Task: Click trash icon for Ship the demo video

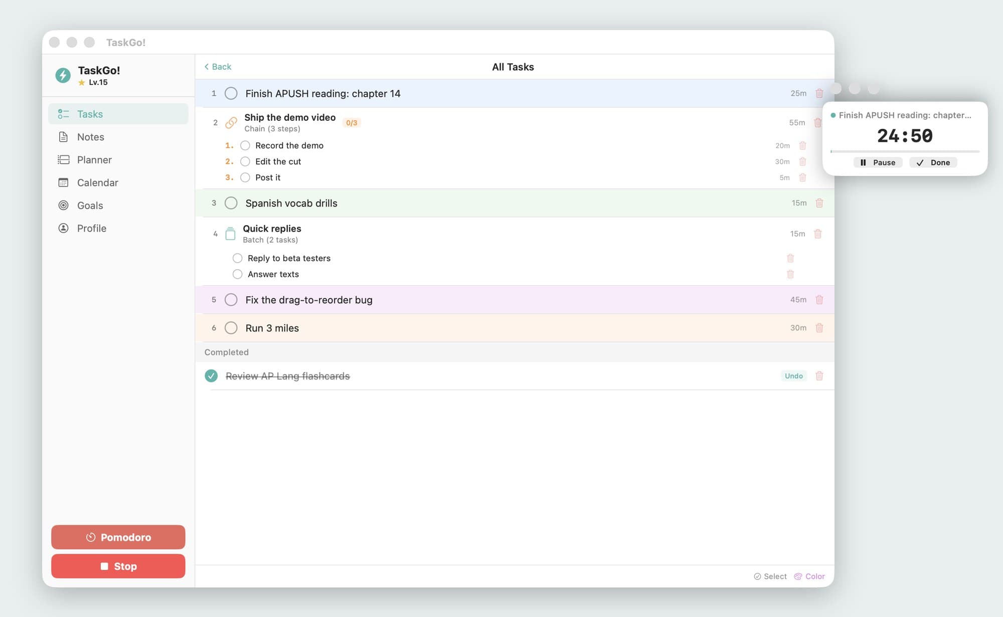Action: [x=817, y=122]
